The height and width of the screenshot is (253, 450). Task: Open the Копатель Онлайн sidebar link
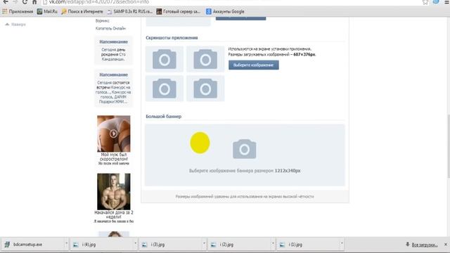[x=110, y=28]
